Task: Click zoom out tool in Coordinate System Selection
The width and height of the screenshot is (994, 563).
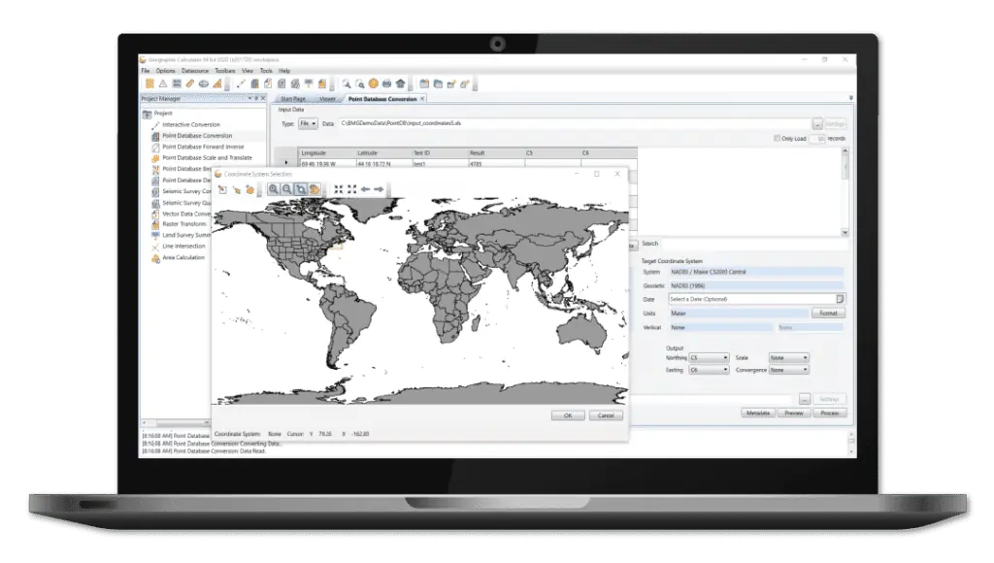Action: [287, 189]
